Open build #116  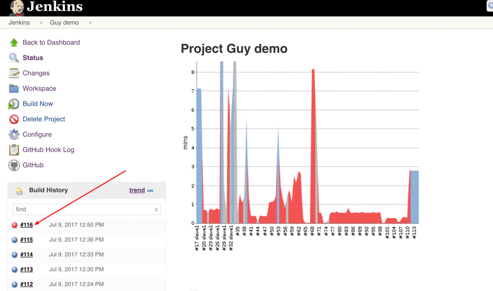[26, 225]
